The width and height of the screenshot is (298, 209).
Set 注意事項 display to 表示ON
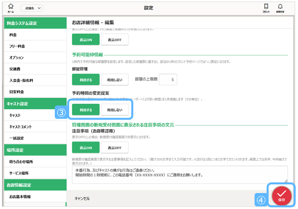(86, 147)
